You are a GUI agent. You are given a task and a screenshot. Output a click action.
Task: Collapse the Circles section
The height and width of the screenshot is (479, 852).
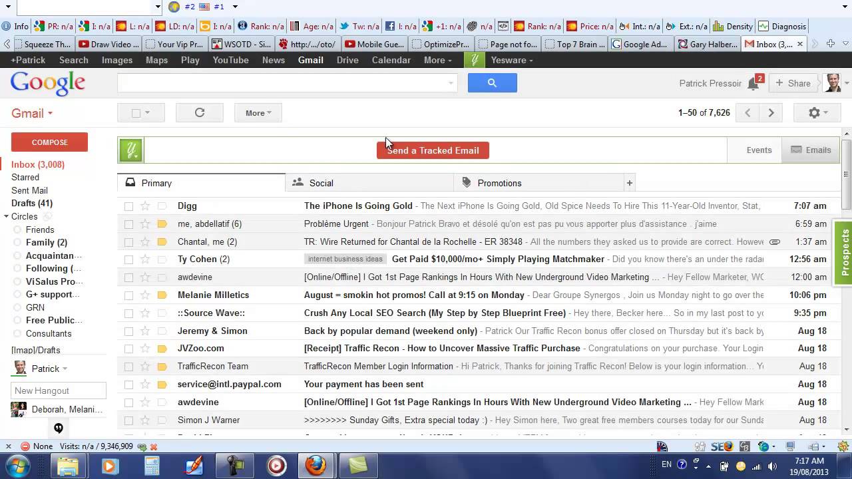coord(6,216)
